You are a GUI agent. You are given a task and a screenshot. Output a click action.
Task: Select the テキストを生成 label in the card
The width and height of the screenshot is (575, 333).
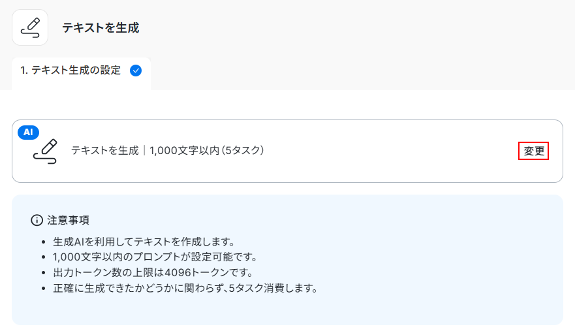coord(104,150)
